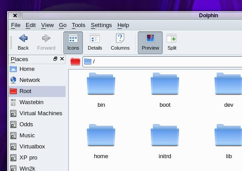Screen dimensions: 242x171
Task: Open the Settings menu
Action: pyautogui.click(x=101, y=25)
